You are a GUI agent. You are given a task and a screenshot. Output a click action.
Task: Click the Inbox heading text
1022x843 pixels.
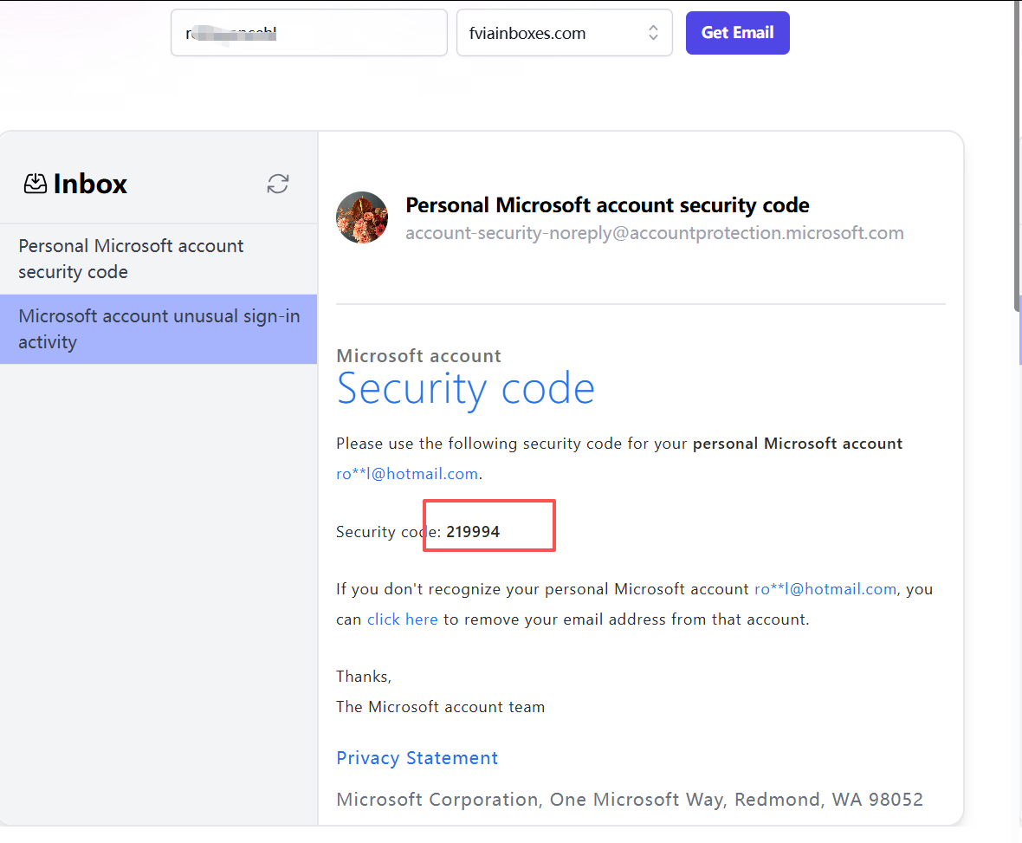click(90, 184)
